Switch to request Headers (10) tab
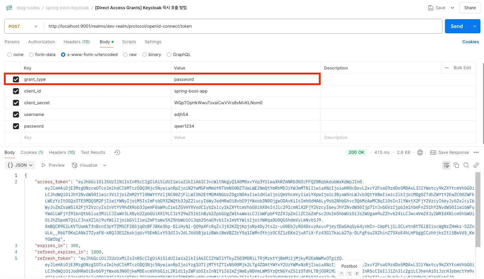484x279 pixels. tap(77, 42)
